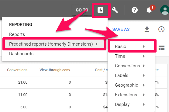This screenshot has height=112, width=169.
Task: Expand arrow beside Predefined reports
Action: coord(97,44)
